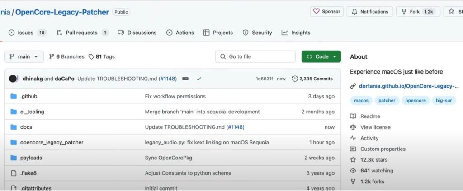Screen dimensions: 463x191
Task: Click the commit status checkmark icon
Action: pyautogui.click(x=199, y=79)
